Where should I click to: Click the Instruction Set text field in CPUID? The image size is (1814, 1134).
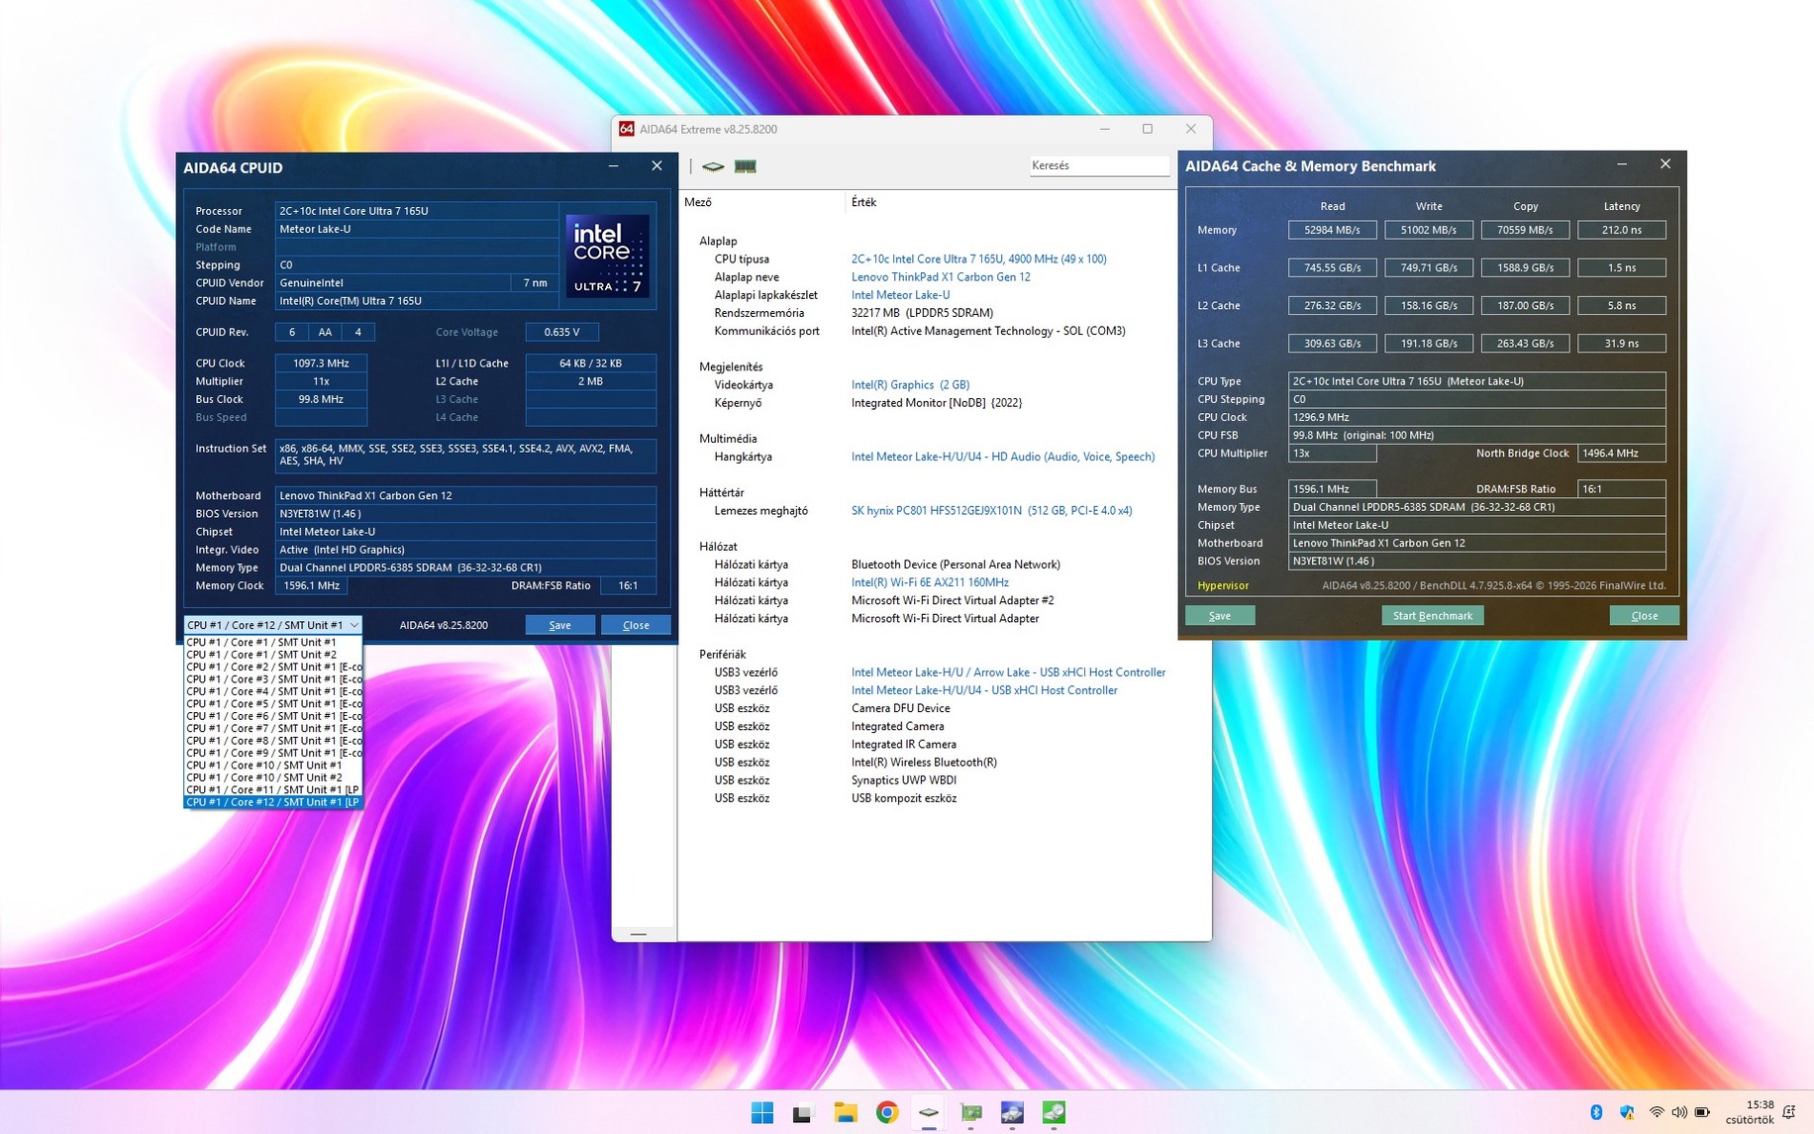pos(465,455)
